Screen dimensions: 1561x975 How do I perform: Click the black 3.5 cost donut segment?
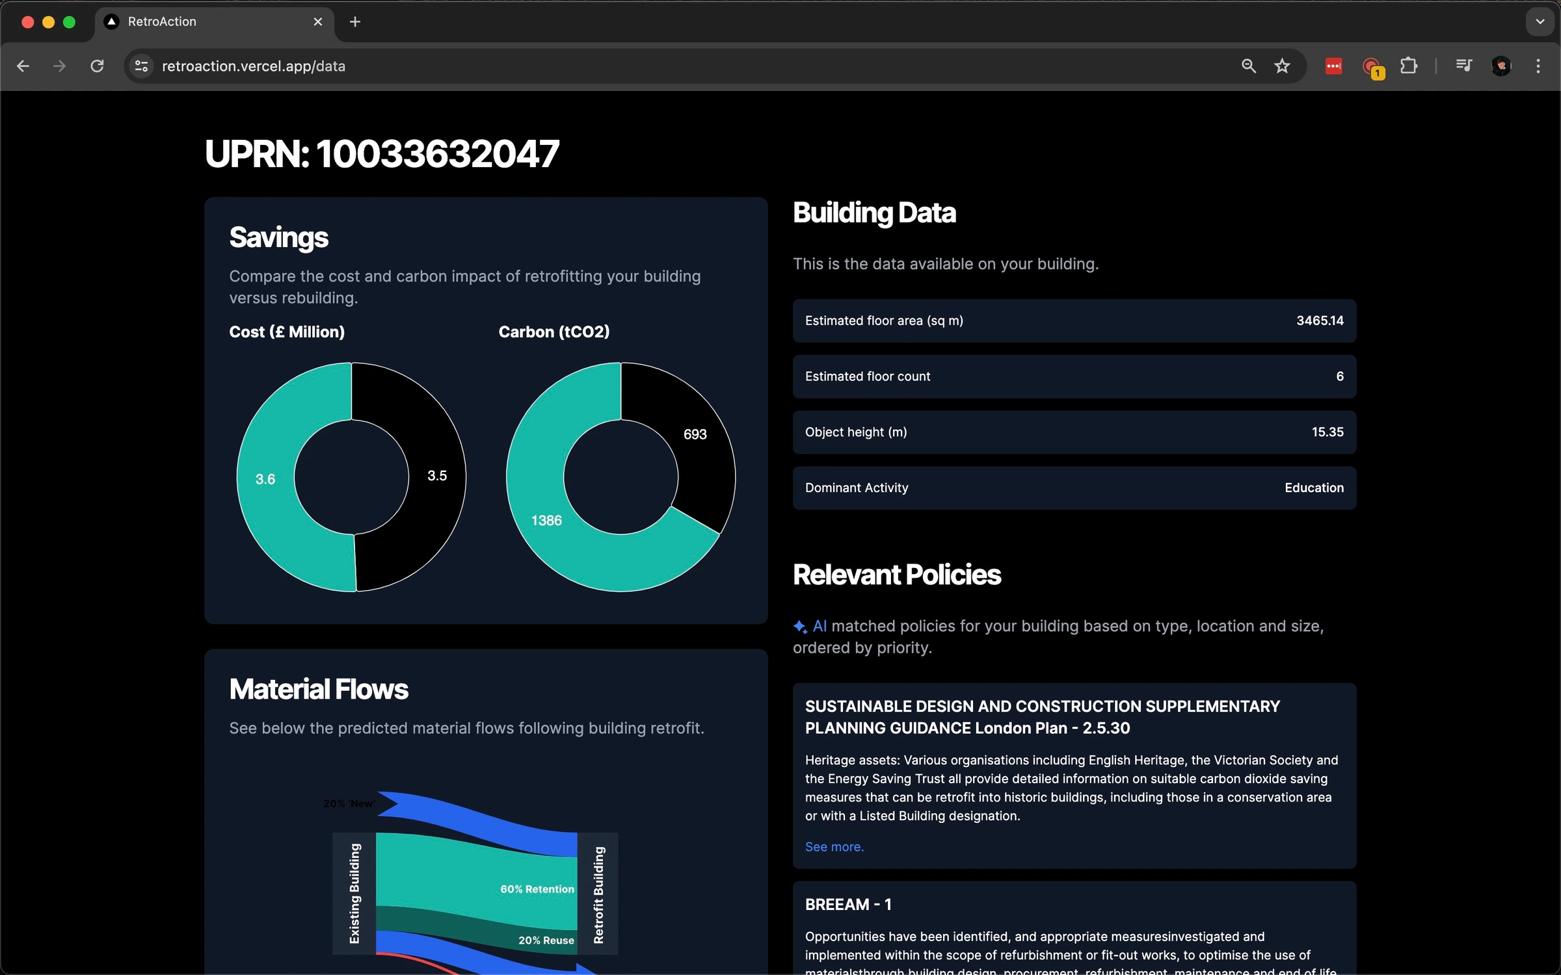tap(437, 476)
